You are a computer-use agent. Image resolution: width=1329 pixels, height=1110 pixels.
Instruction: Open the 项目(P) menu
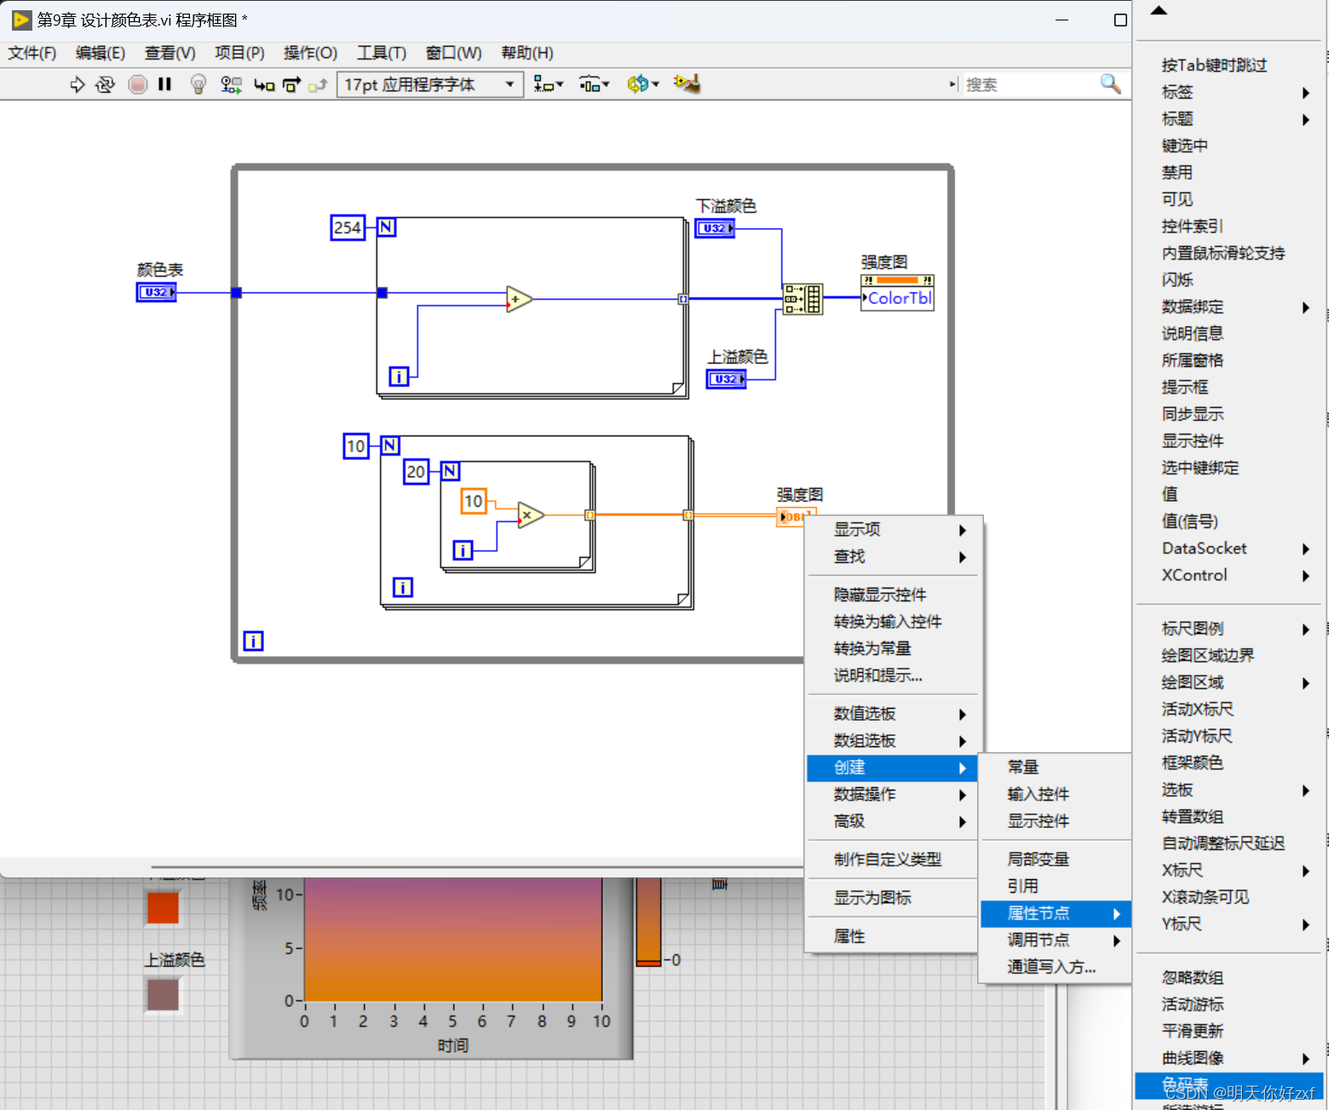pos(239,53)
